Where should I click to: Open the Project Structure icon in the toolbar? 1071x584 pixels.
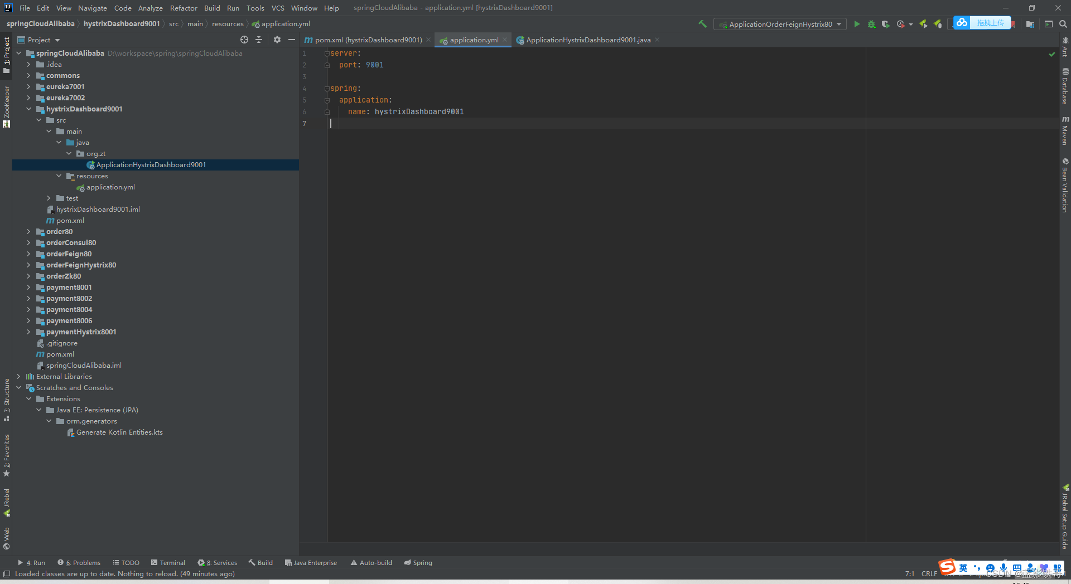coord(1030,24)
